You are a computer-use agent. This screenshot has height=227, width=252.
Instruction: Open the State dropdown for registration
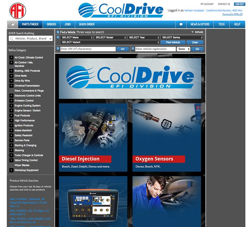(184, 49)
